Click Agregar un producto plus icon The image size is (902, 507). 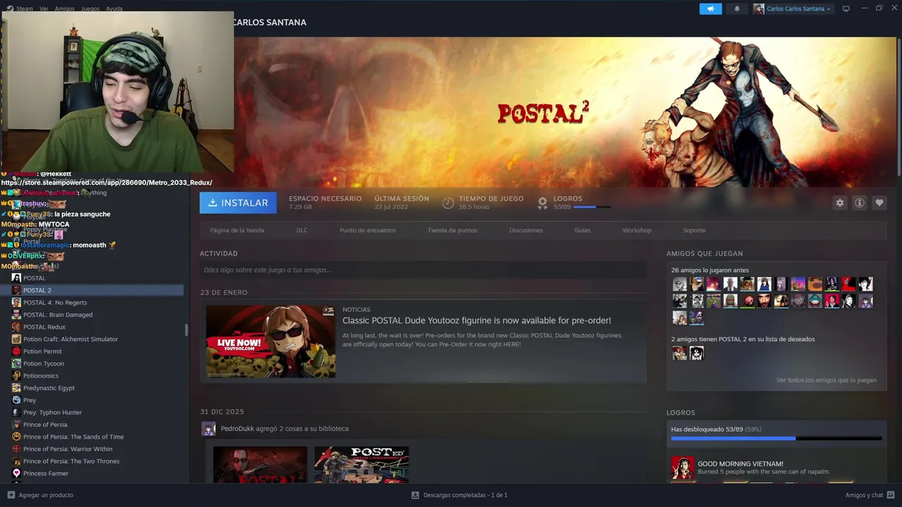(11, 495)
